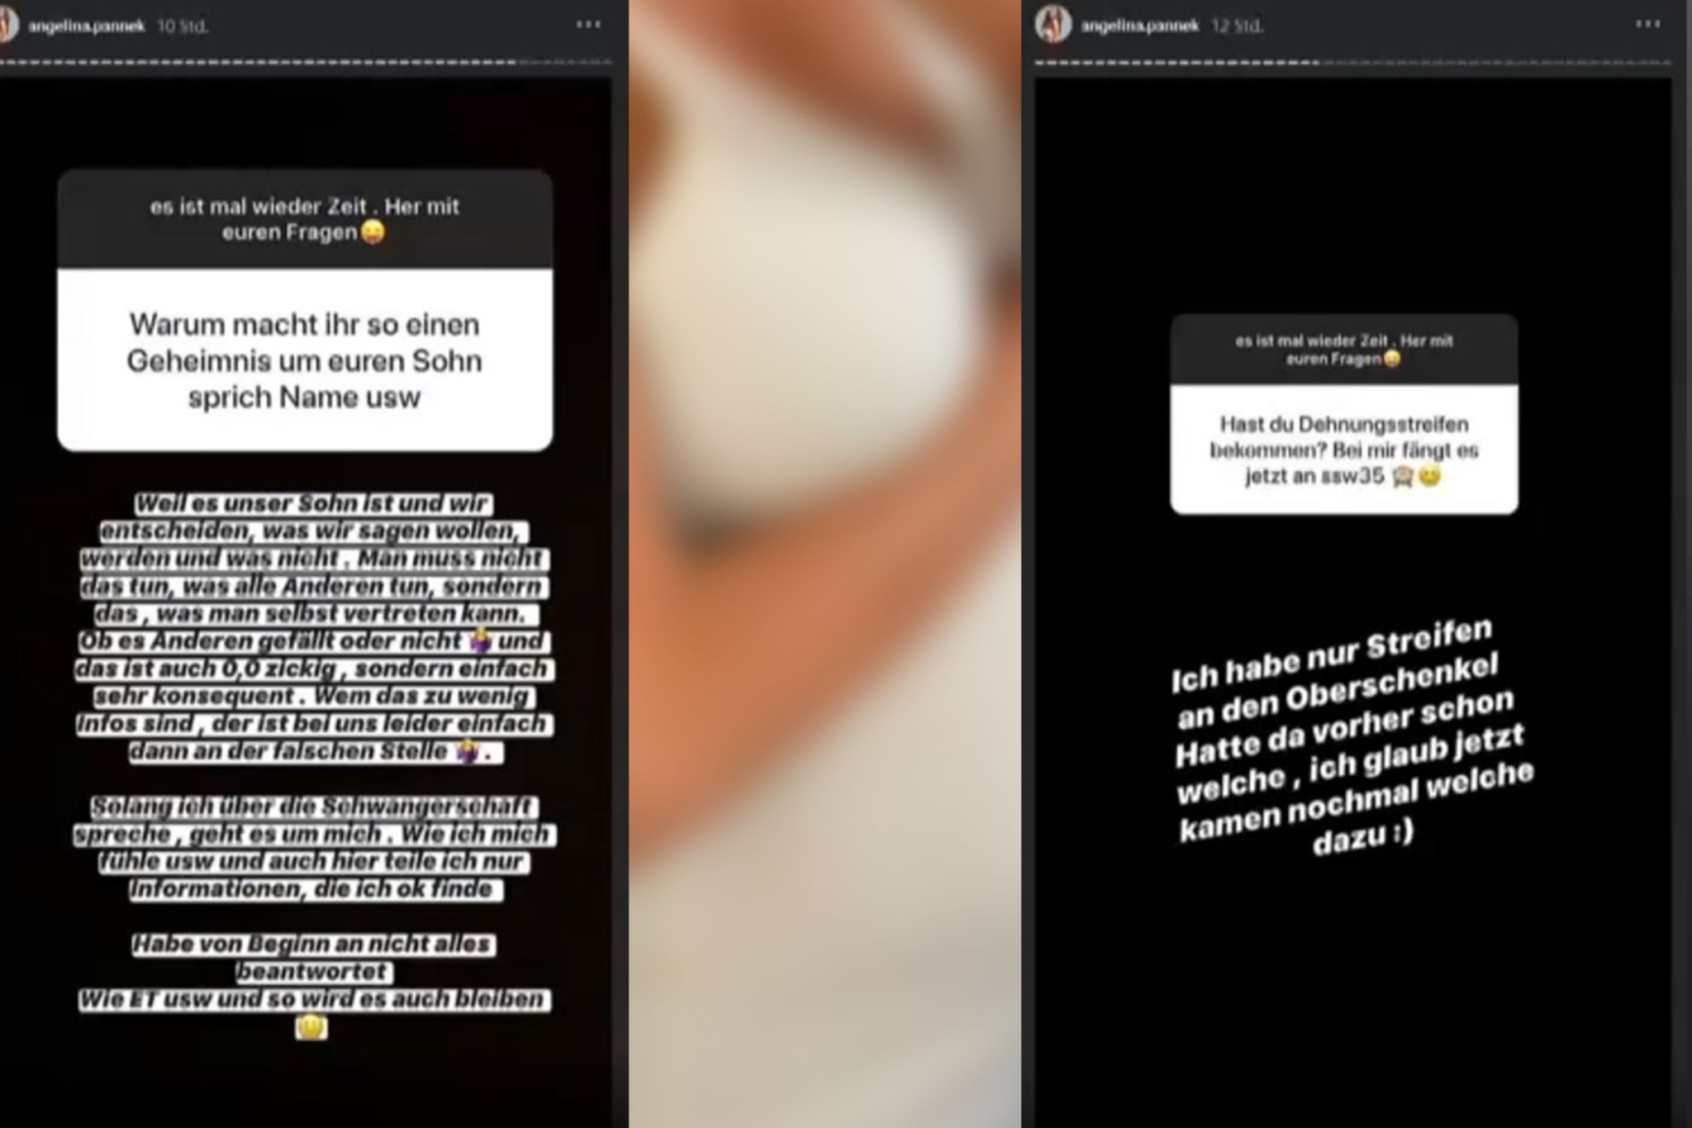Click the tongue-out emoji in the left question sticker header
This screenshot has height=1128, width=1692.
tap(373, 234)
